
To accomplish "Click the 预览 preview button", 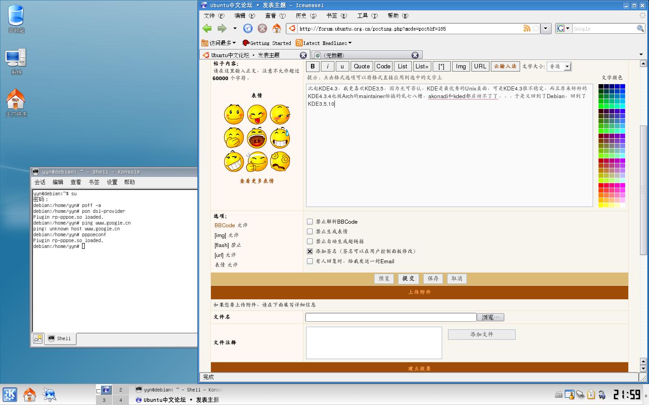I will coord(384,279).
